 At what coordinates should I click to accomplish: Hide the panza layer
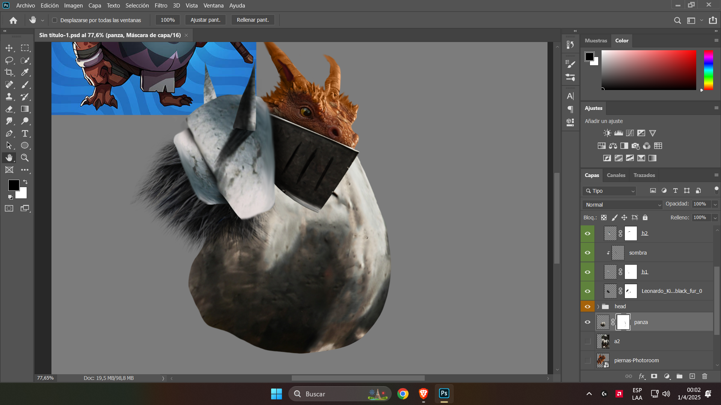click(x=588, y=322)
